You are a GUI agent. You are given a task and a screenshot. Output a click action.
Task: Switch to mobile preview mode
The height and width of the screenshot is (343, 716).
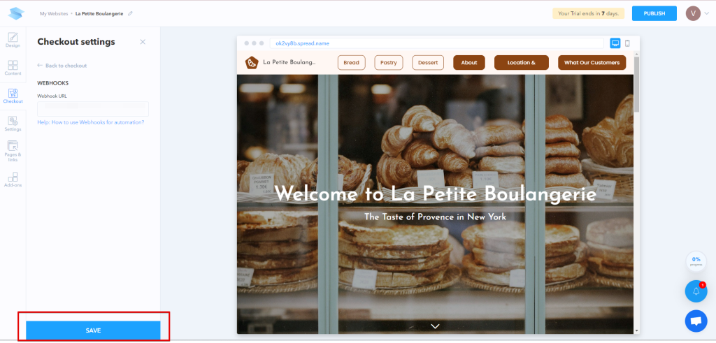(x=627, y=43)
